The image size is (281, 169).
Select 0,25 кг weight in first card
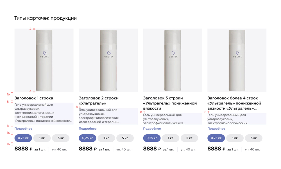(23, 138)
